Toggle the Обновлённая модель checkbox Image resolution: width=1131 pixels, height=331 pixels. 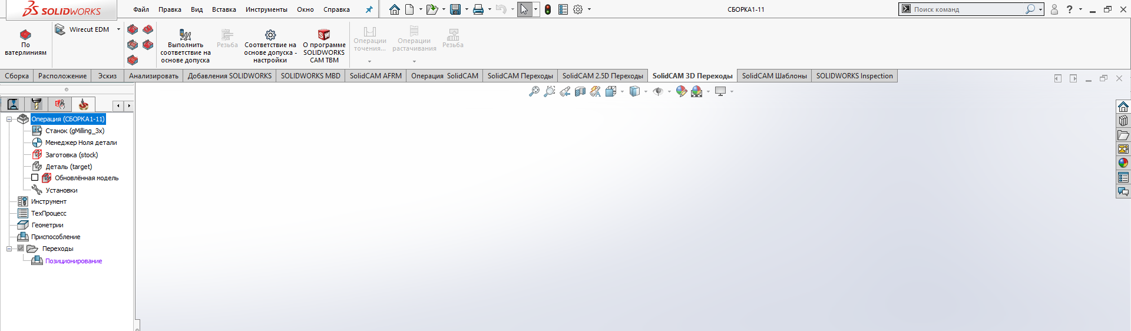coord(35,177)
